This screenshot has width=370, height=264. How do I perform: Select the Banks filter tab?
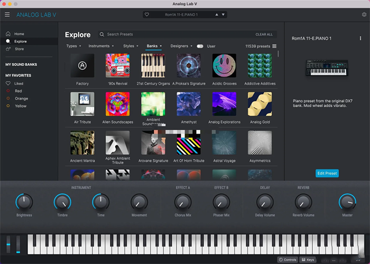[x=154, y=46]
